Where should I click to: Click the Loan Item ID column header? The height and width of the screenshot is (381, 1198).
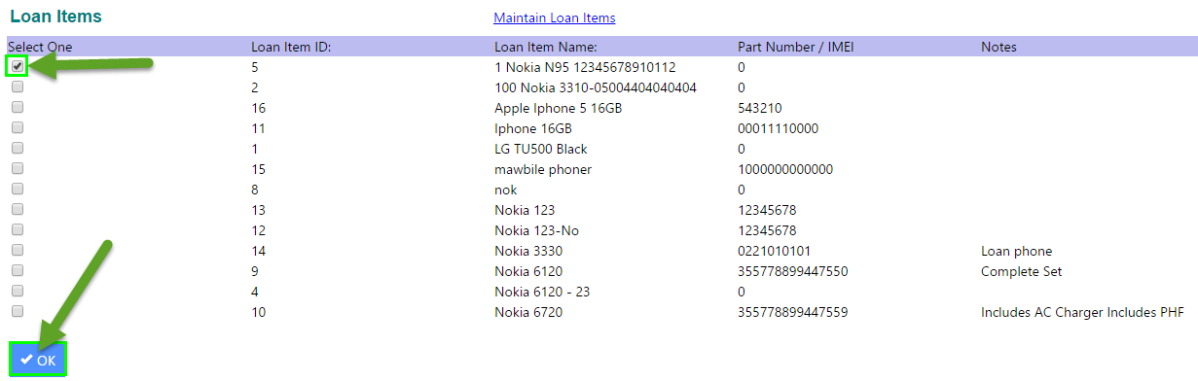tap(291, 47)
